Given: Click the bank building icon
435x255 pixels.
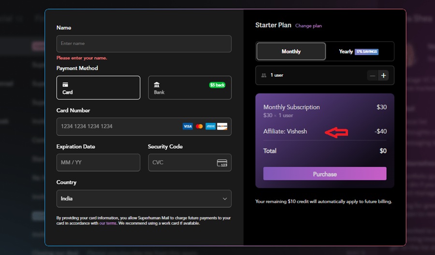Looking at the screenshot, I should click(157, 85).
